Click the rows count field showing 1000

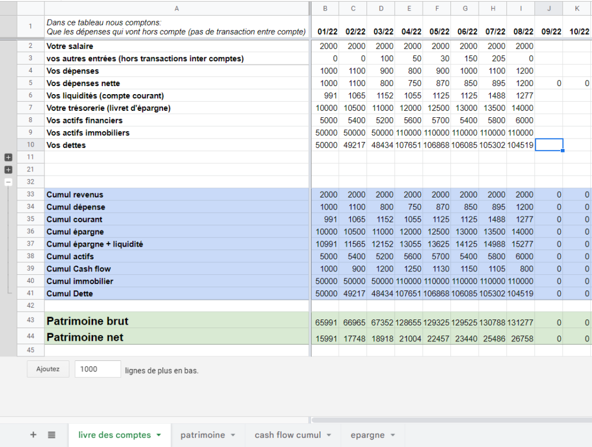[97, 370]
